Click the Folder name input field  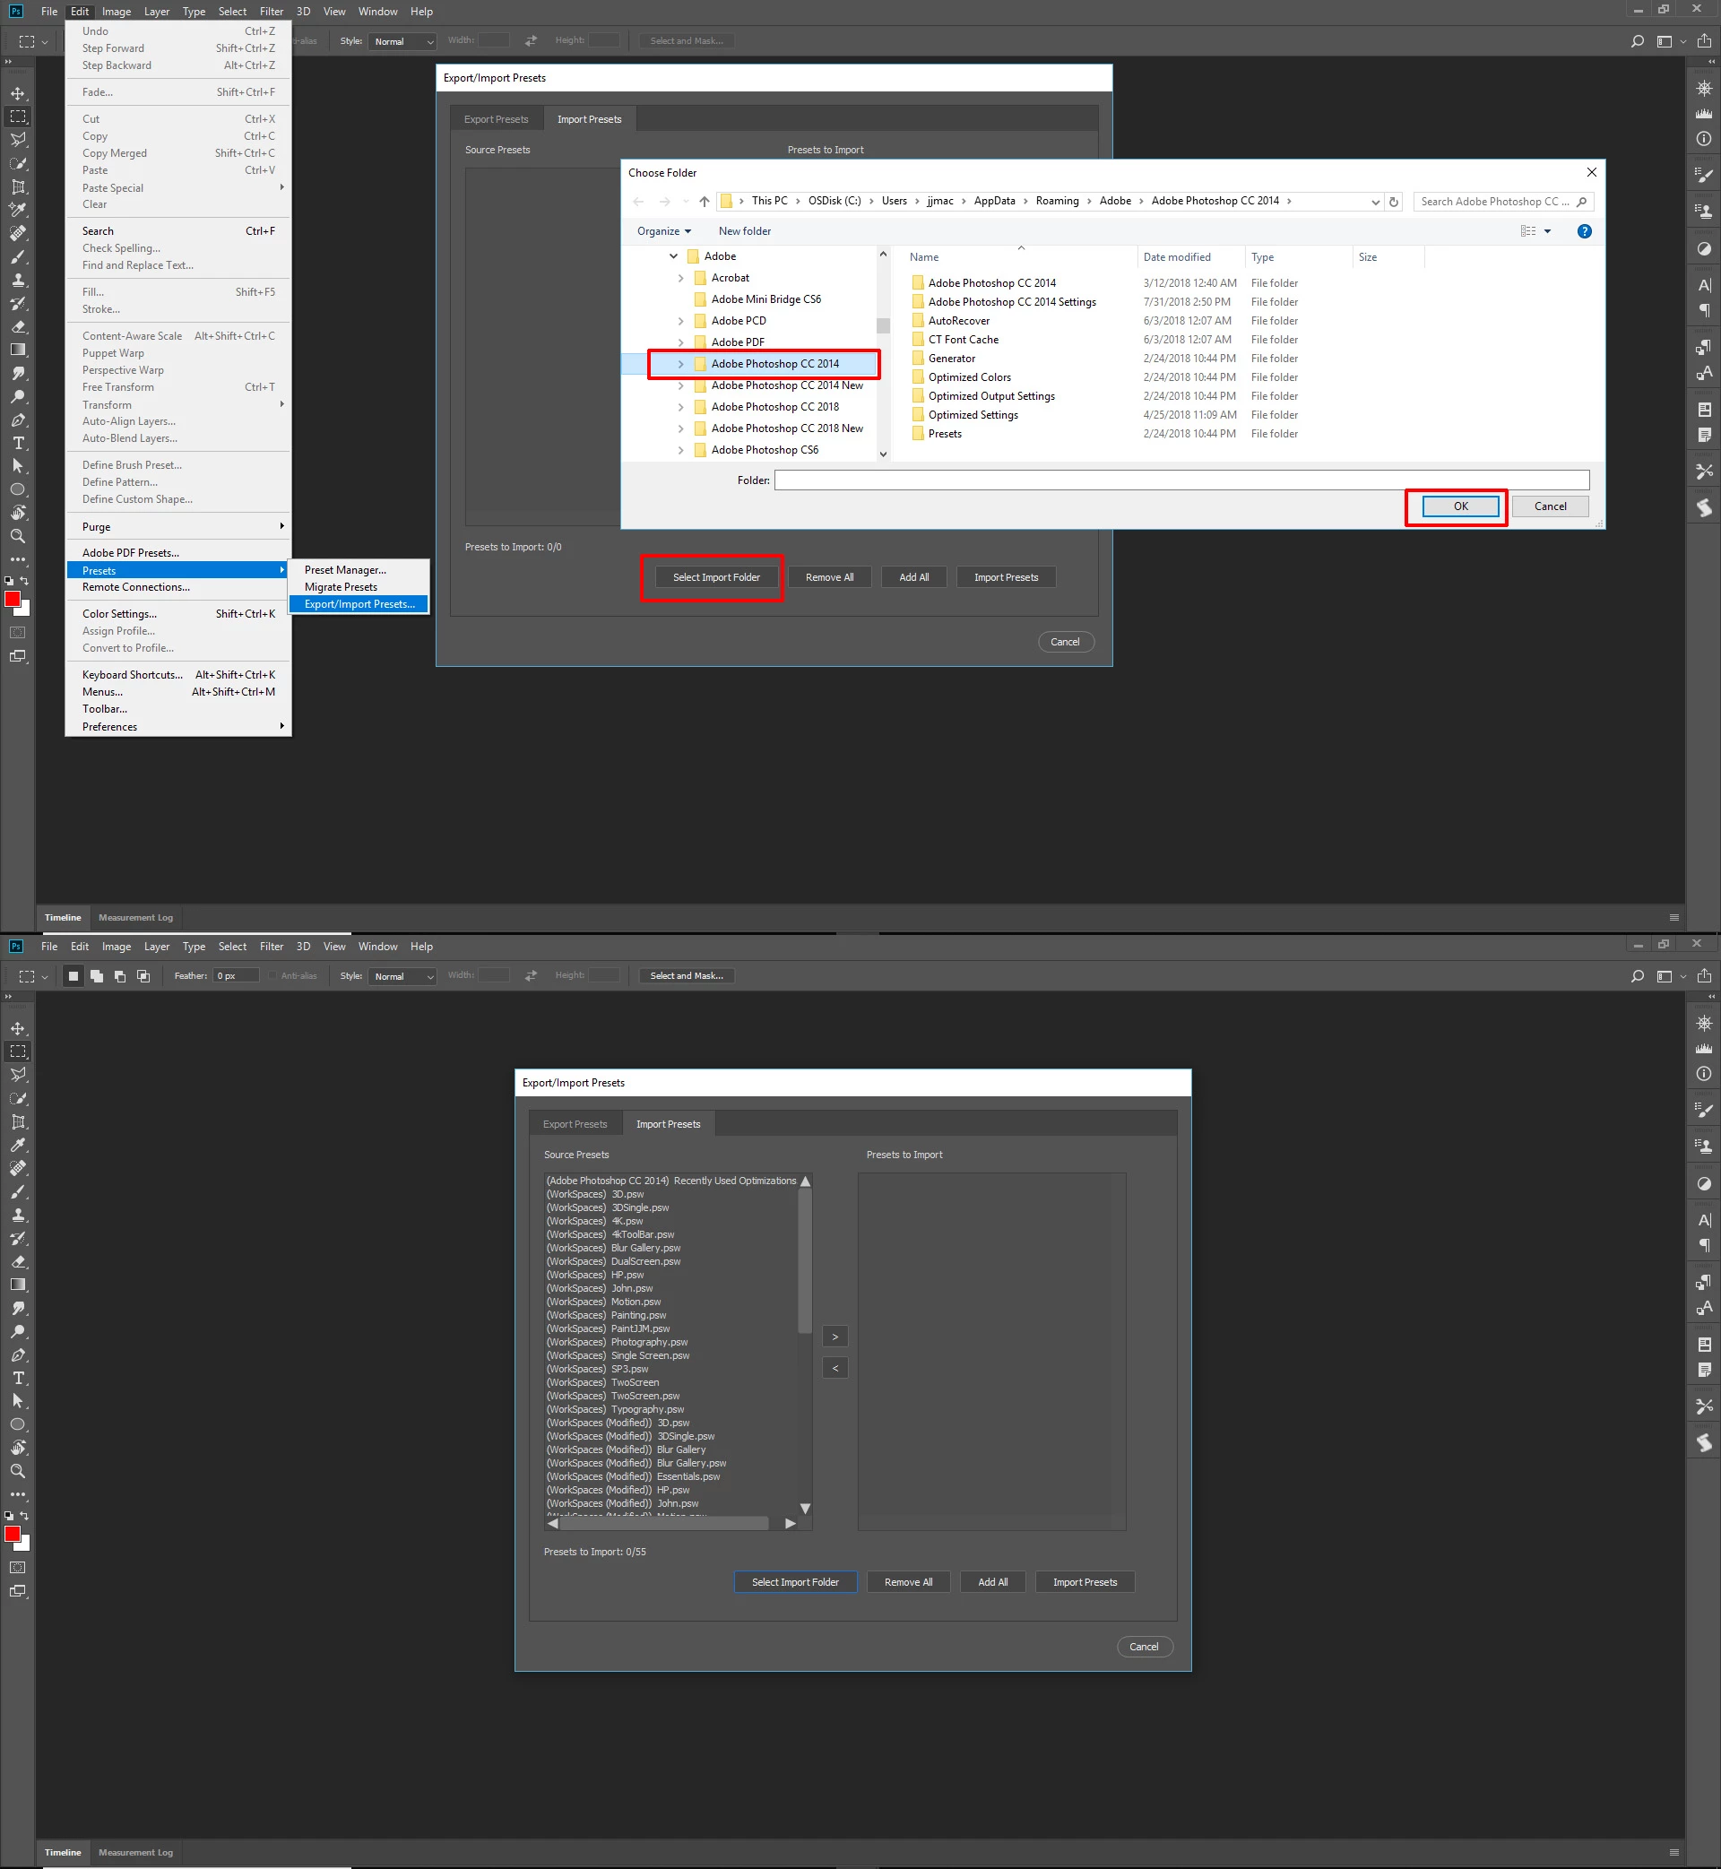pyautogui.click(x=1180, y=480)
